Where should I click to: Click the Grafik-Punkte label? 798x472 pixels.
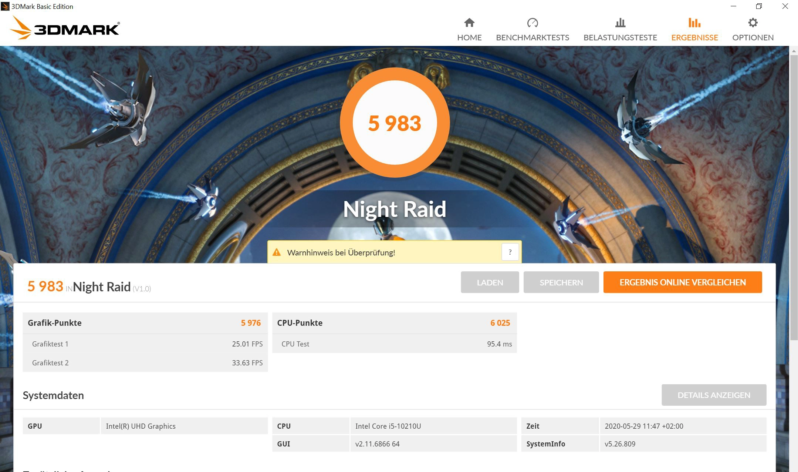tap(54, 323)
